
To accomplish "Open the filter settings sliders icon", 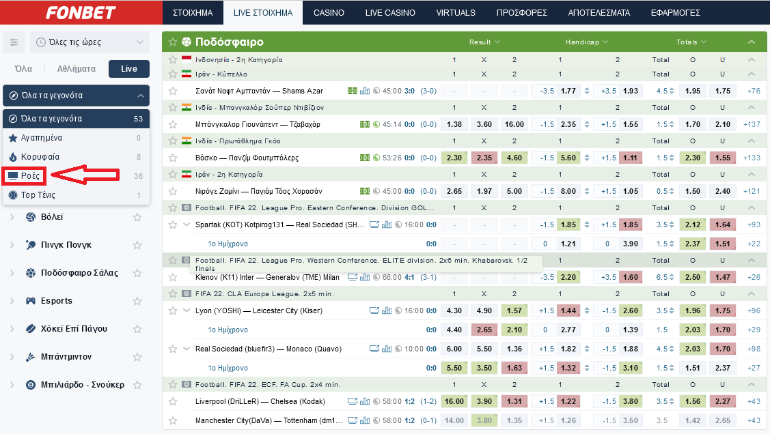I will point(13,42).
